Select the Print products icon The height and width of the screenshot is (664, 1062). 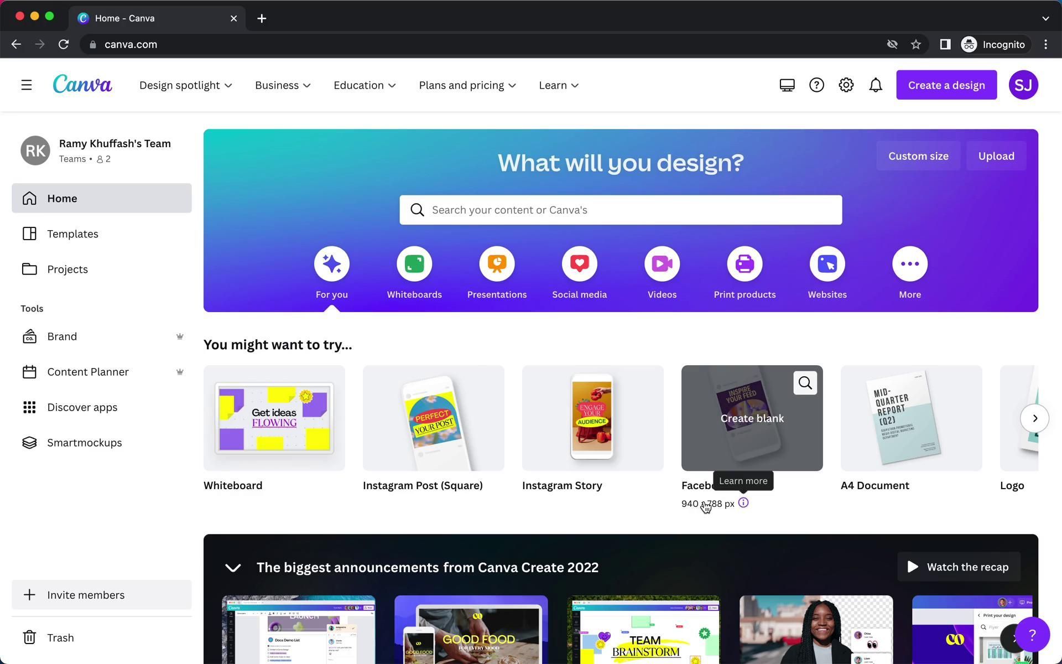point(744,264)
